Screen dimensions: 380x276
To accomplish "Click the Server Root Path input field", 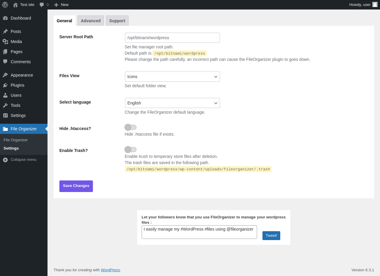I will tap(172, 38).
